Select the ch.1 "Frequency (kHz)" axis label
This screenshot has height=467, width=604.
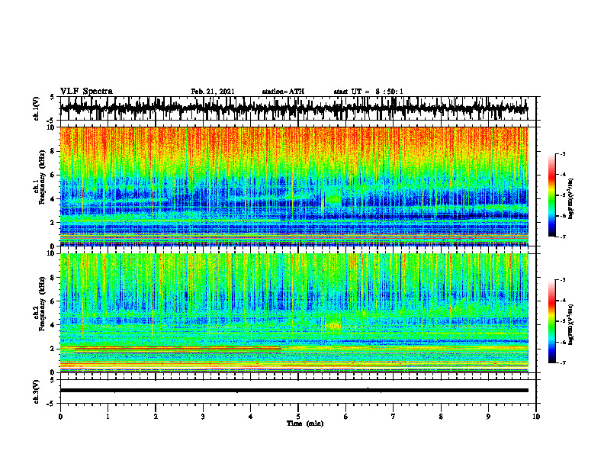(43, 176)
